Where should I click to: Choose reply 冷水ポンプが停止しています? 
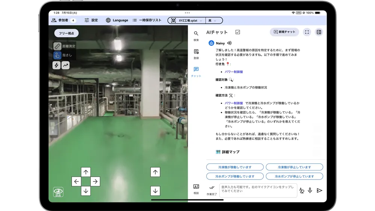[294, 177]
